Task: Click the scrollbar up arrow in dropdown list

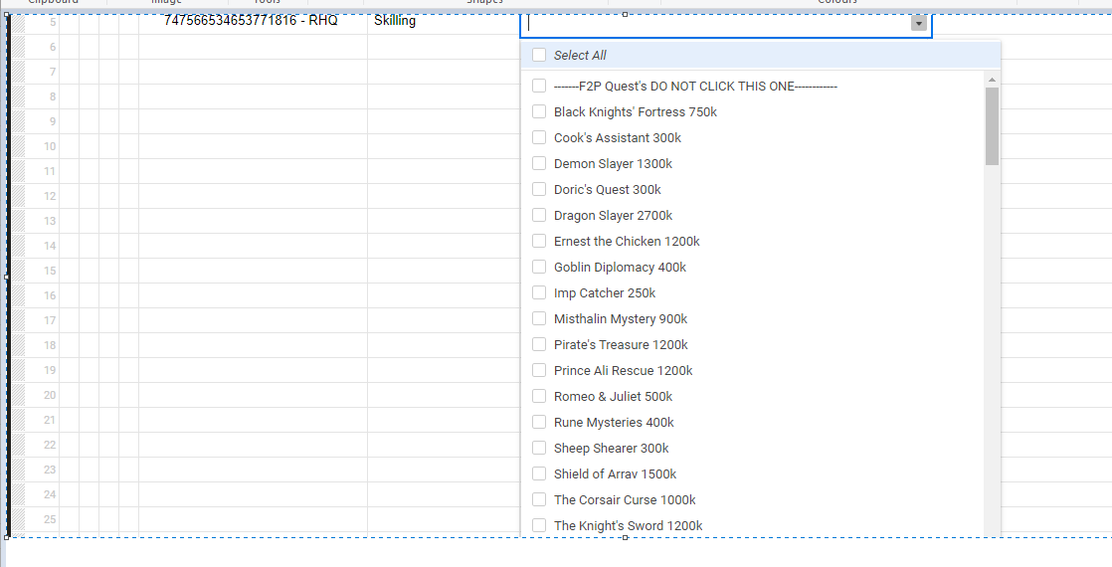Action: (992, 80)
